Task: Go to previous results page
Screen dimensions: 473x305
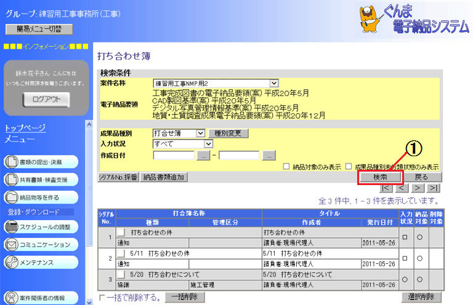Action: click(402, 188)
